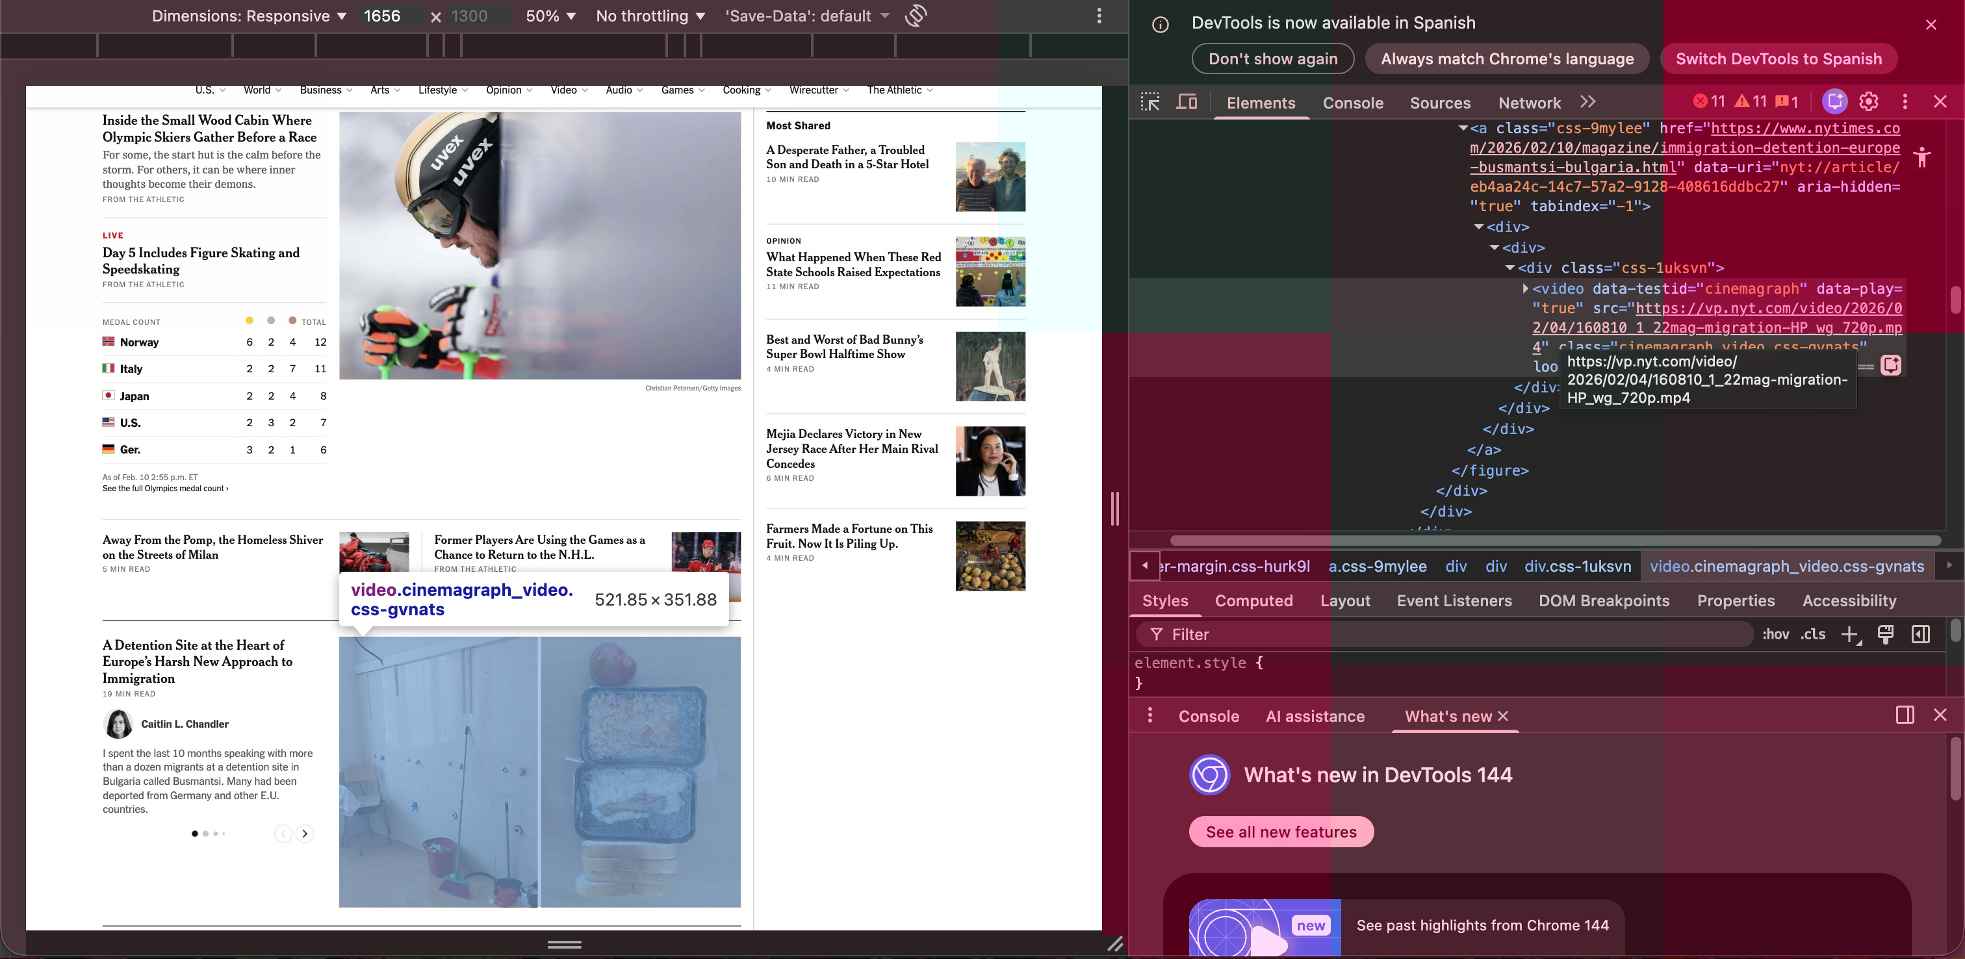1965x959 pixels.
Task: Toggle the device toolbar icon
Action: [1187, 101]
